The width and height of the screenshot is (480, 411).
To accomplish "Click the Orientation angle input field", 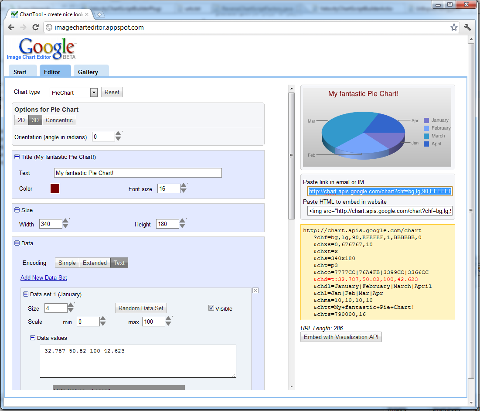I will point(103,137).
